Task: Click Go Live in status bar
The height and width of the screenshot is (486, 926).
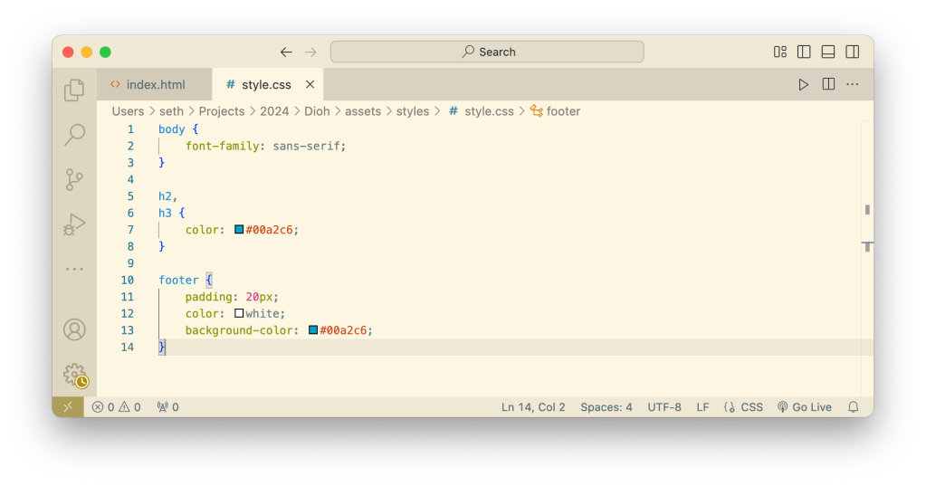Action: [804, 407]
